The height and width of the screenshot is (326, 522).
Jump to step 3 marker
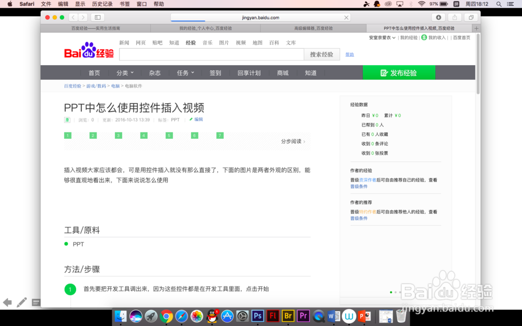click(x=118, y=136)
